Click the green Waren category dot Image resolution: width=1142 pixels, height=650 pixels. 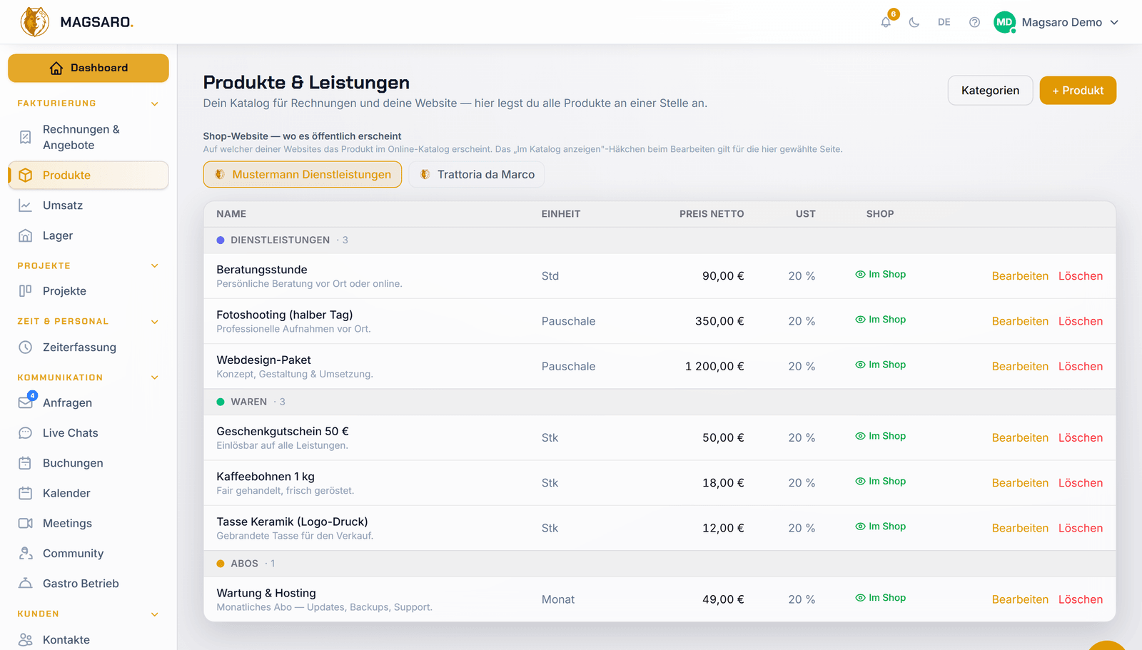point(221,402)
